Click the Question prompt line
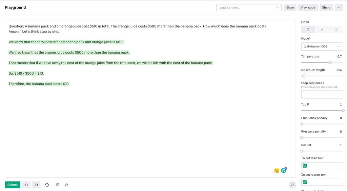Viewport: 347px width, 191px height. (137, 26)
